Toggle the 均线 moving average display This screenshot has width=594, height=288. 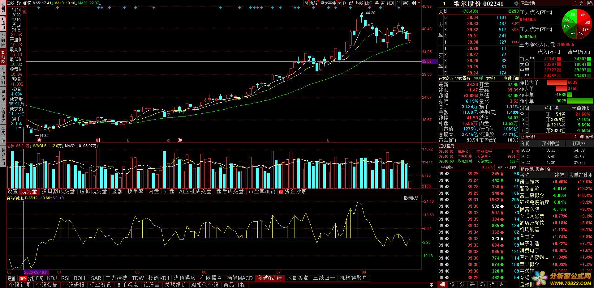pyautogui.click(x=359, y=3)
